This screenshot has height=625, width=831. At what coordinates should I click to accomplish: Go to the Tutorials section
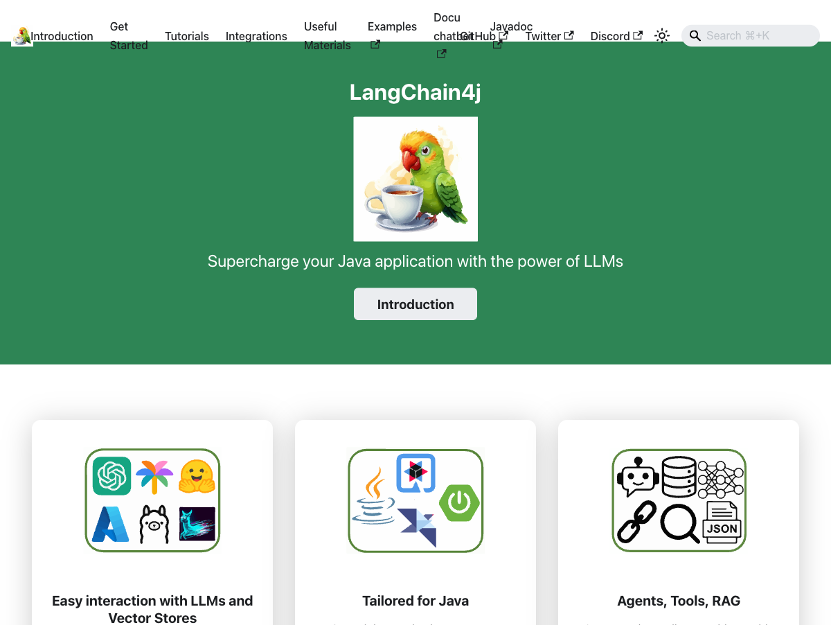(186, 36)
